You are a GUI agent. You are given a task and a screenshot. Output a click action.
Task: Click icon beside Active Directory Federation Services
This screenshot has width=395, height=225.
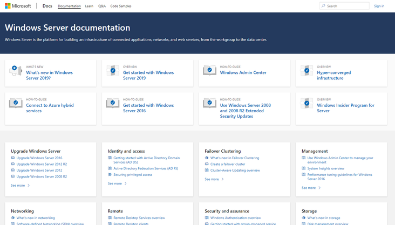coord(110,168)
